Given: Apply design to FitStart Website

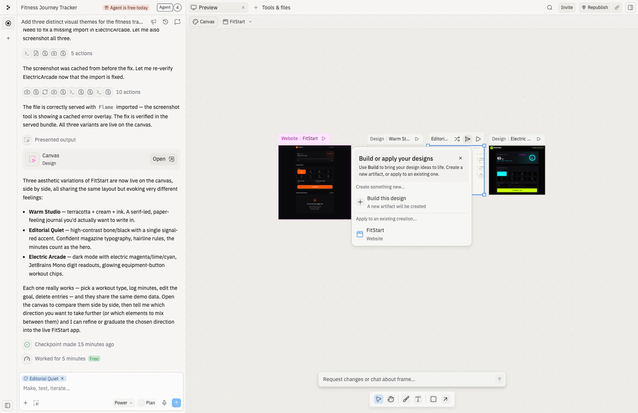Looking at the screenshot, I should (x=411, y=234).
